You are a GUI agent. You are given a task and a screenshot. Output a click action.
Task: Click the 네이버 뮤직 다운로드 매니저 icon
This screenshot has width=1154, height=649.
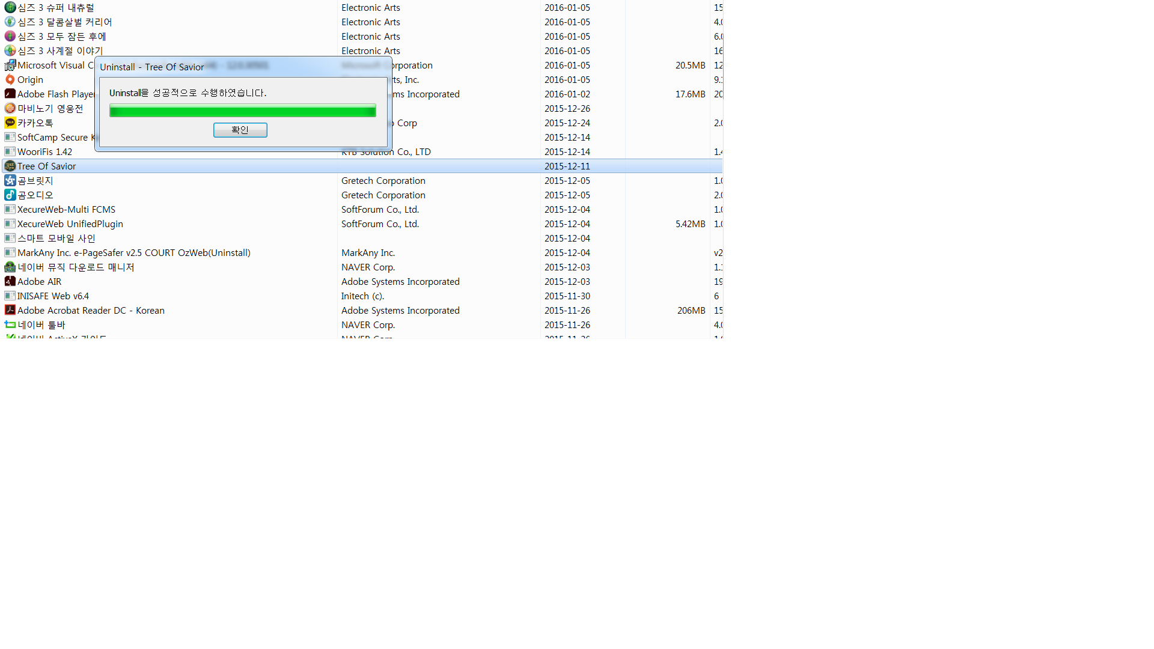(x=10, y=267)
